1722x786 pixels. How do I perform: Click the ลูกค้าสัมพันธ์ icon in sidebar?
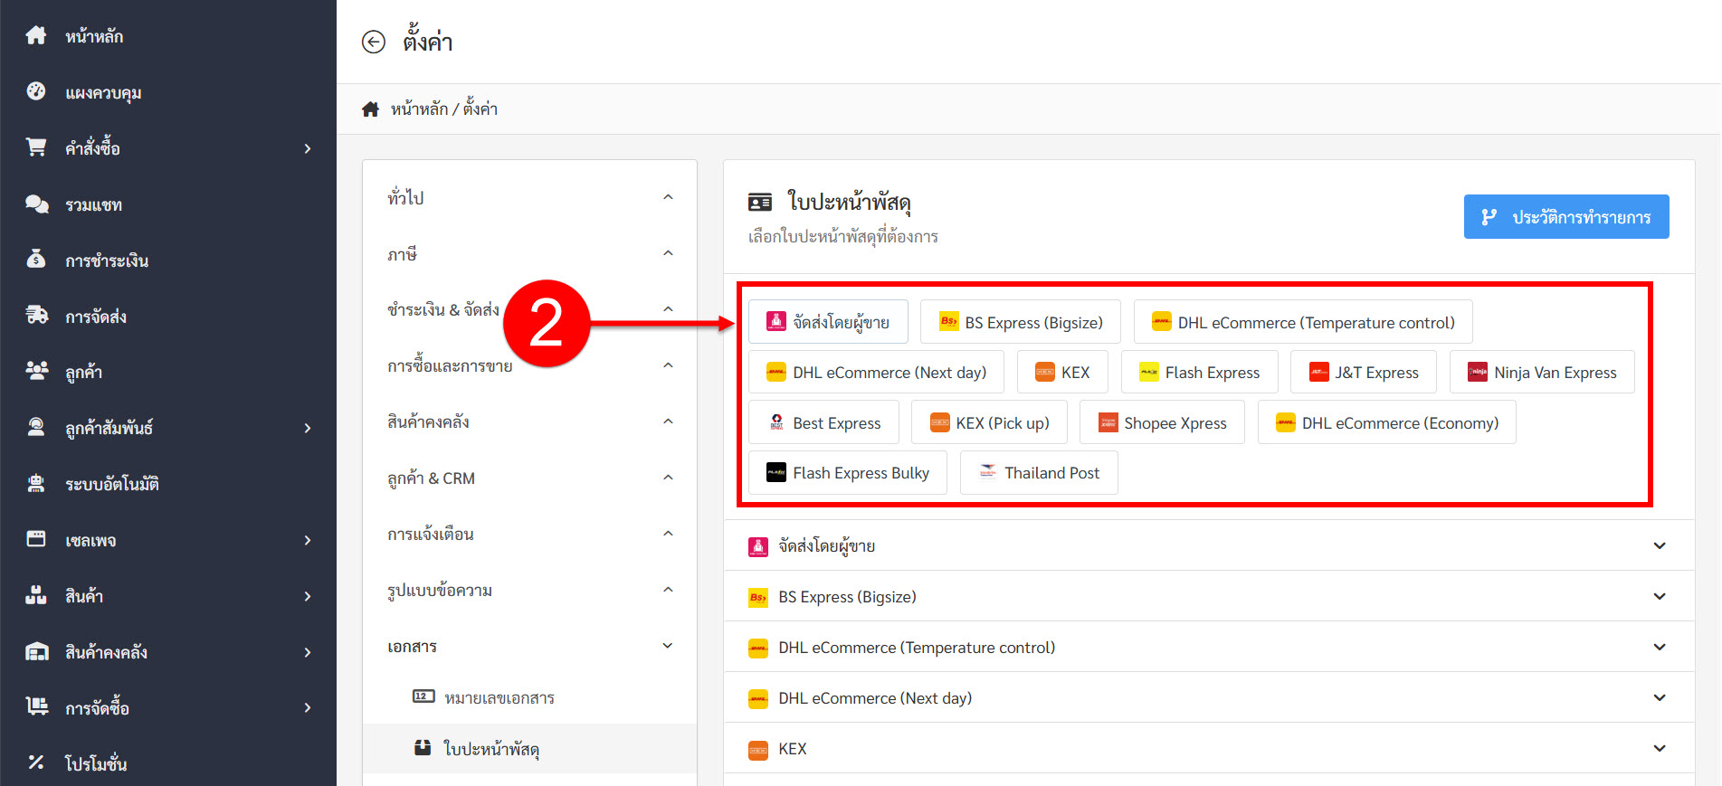coord(36,427)
